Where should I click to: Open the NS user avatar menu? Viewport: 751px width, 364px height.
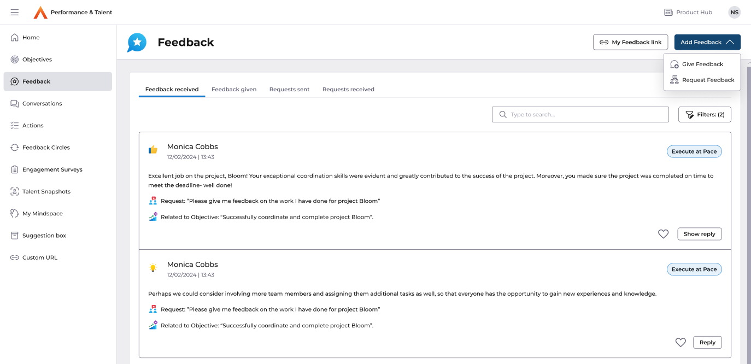[x=734, y=13]
